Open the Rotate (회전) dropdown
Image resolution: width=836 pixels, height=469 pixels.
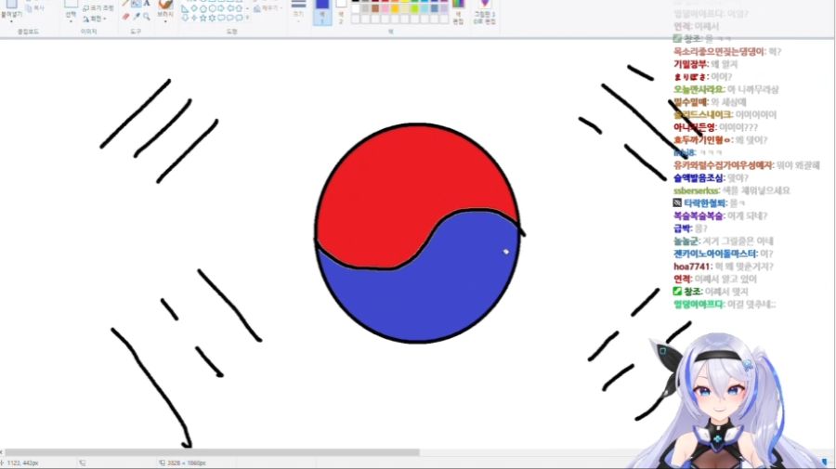(x=95, y=19)
